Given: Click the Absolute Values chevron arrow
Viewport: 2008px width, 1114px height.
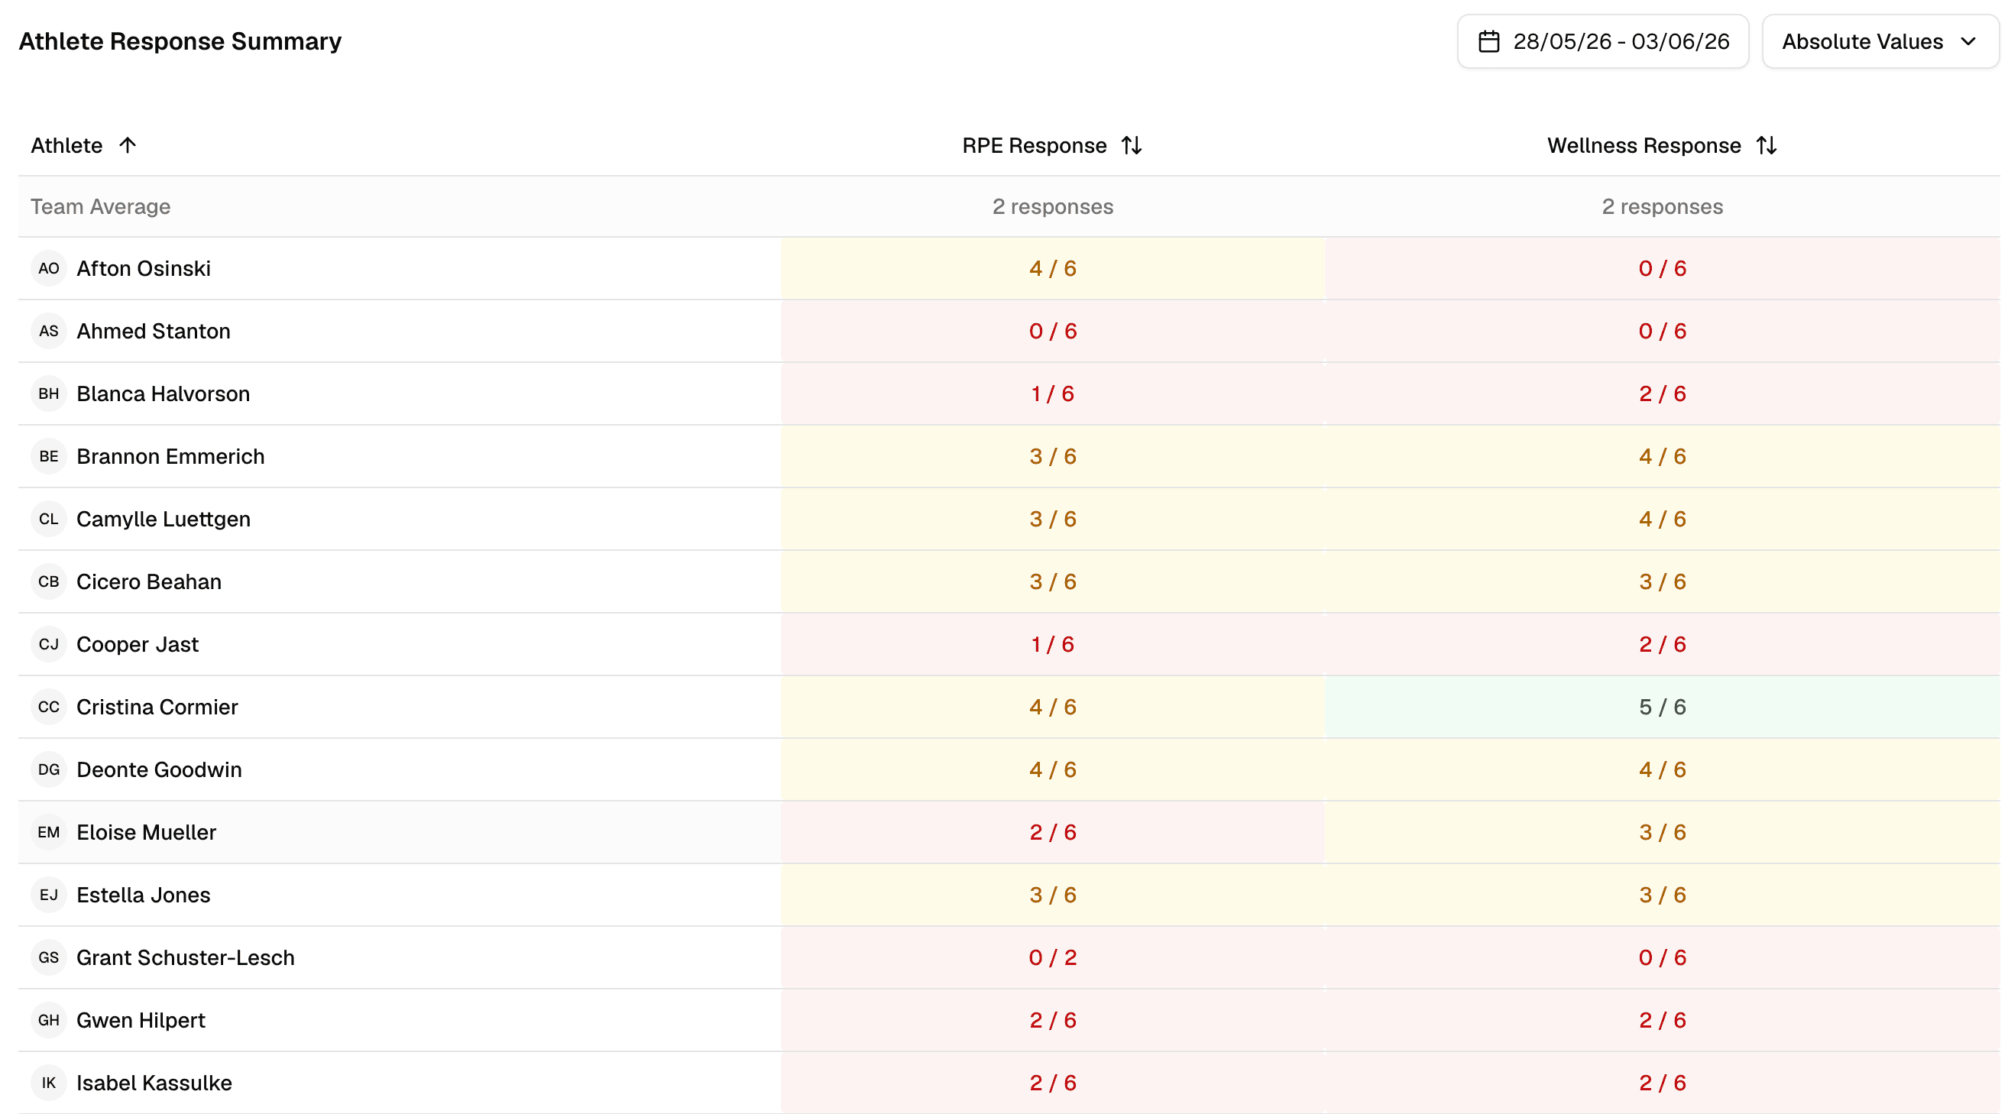Looking at the screenshot, I should 1968,41.
